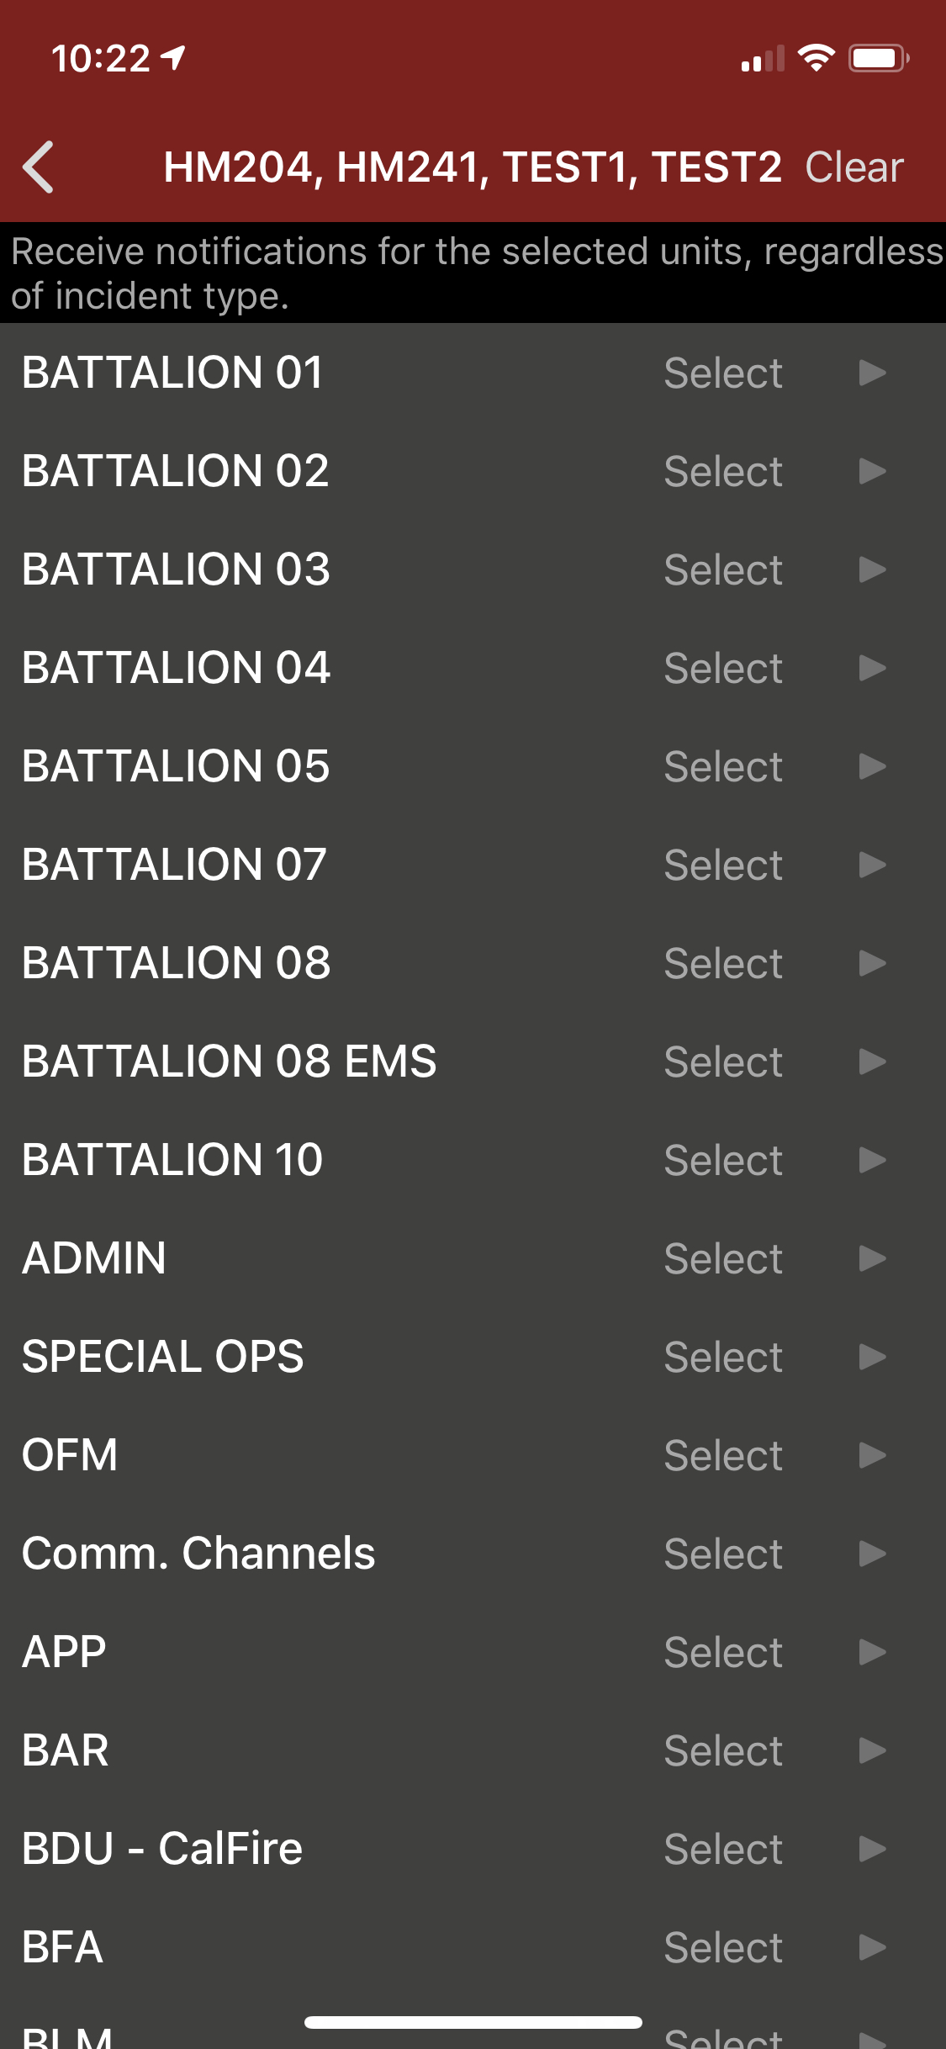Tap the Wi-Fi status icon
This screenshot has height=2049, width=946.
tap(815, 58)
